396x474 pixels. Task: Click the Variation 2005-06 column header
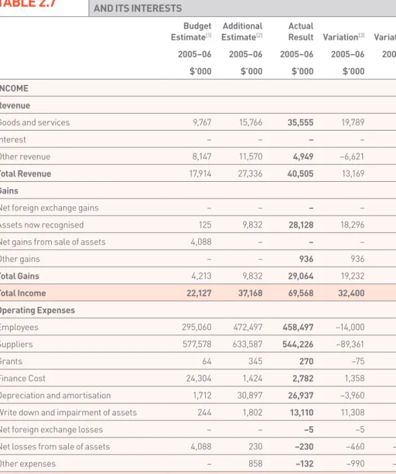(x=343, y=37)
